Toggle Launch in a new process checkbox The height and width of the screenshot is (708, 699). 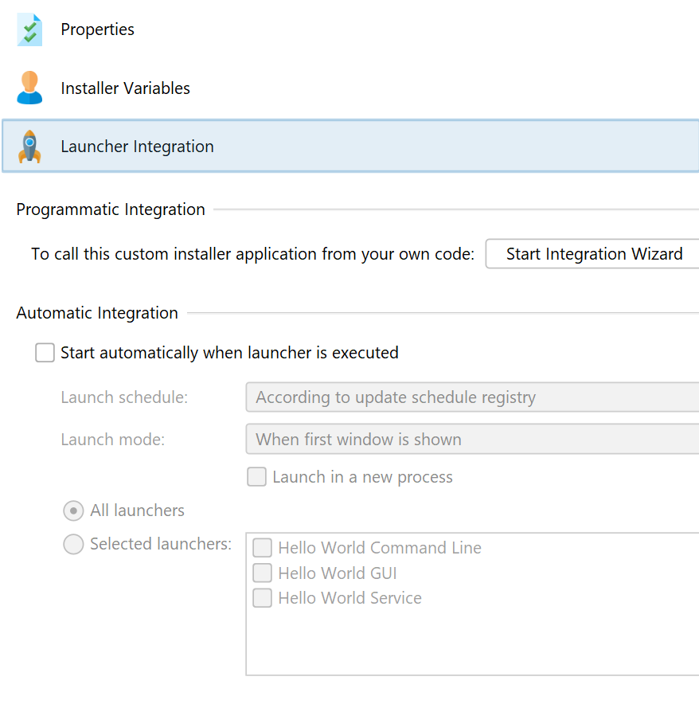(x=257, y=477)
